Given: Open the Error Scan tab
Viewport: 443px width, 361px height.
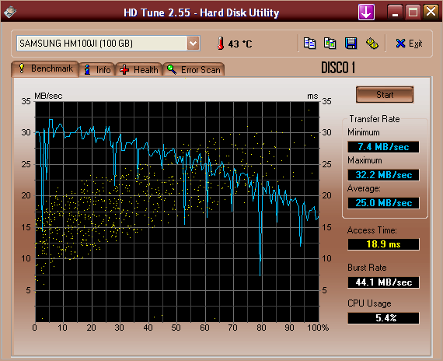Looking at the screenshot, I should pyautogui.click(x=194, y=70).
